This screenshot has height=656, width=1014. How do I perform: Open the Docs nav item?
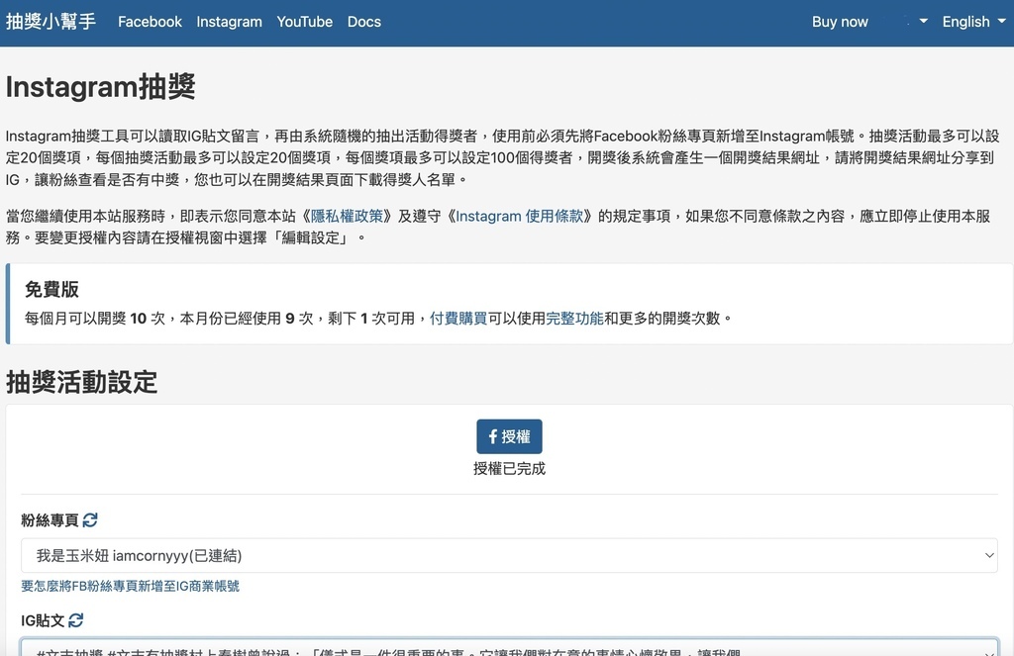(x=364, y=22)
